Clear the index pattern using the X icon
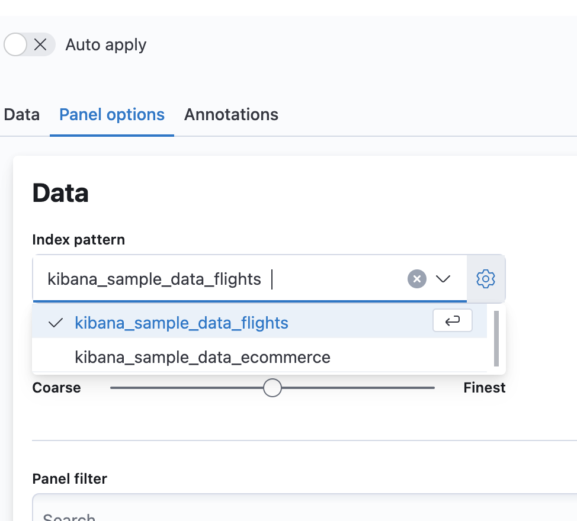 coord(416,279)
